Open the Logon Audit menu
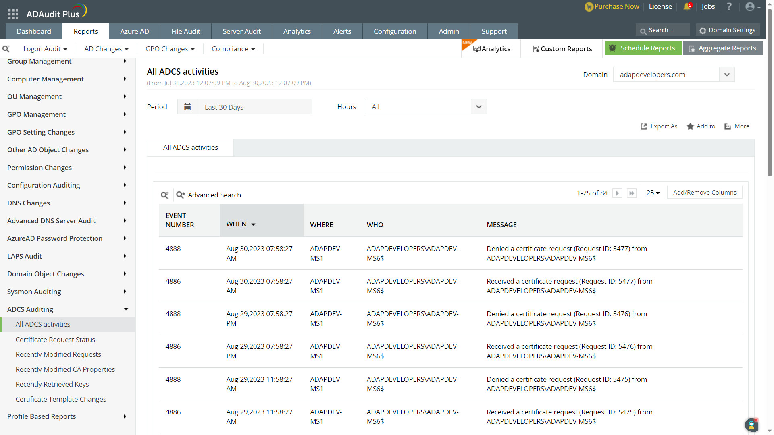The height and width of the screenshot is (435, 774). click(45, 49)
